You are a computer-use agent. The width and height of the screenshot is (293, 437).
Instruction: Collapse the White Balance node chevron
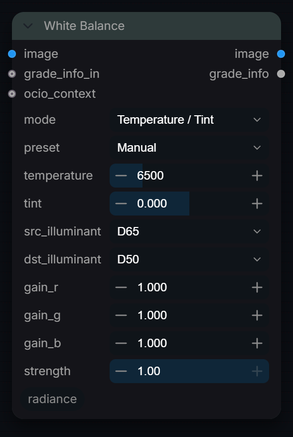(x=28, y=26)
